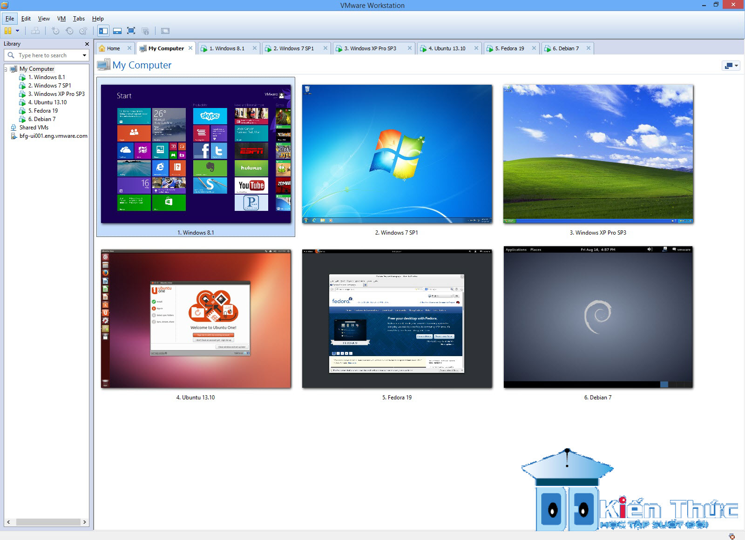Toggle the thumbnail bar toolbar button
The height and width of the screenshot is (540, 745).
click(117, 31)
